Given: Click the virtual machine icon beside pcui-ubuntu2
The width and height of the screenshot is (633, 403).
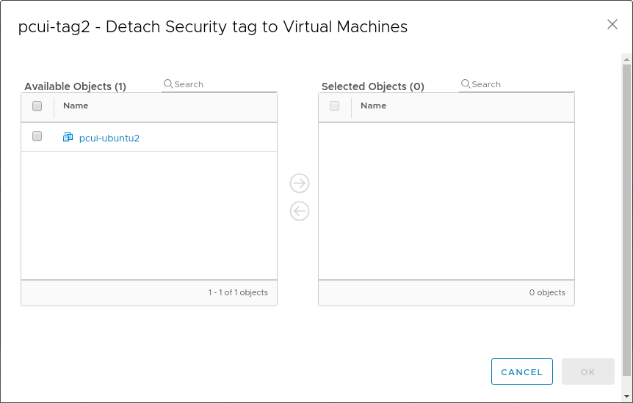Looking at the screenshot, I should (68, 137).
